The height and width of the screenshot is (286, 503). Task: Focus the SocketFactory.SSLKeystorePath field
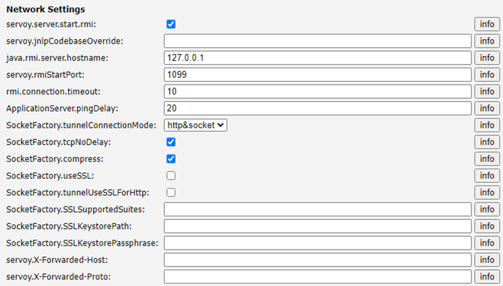[x=318, y=226]
